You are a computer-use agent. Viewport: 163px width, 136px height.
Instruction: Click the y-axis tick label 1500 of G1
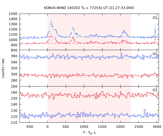coord(13,14)
